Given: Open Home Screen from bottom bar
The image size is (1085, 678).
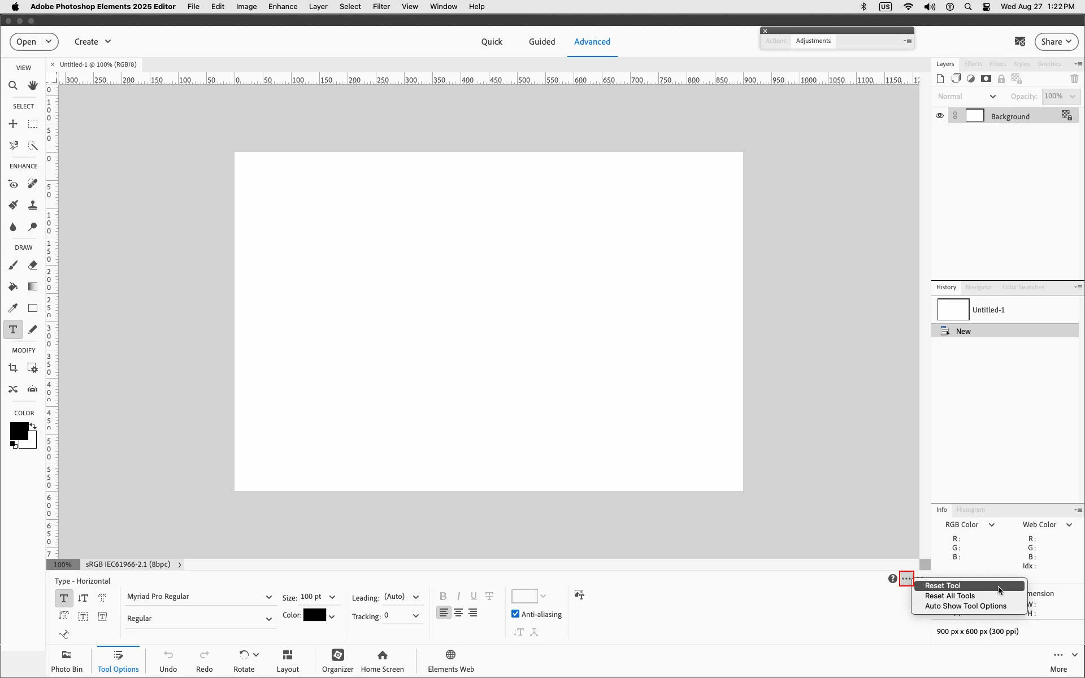Looking at the screenshot, I should click(382, 660).
